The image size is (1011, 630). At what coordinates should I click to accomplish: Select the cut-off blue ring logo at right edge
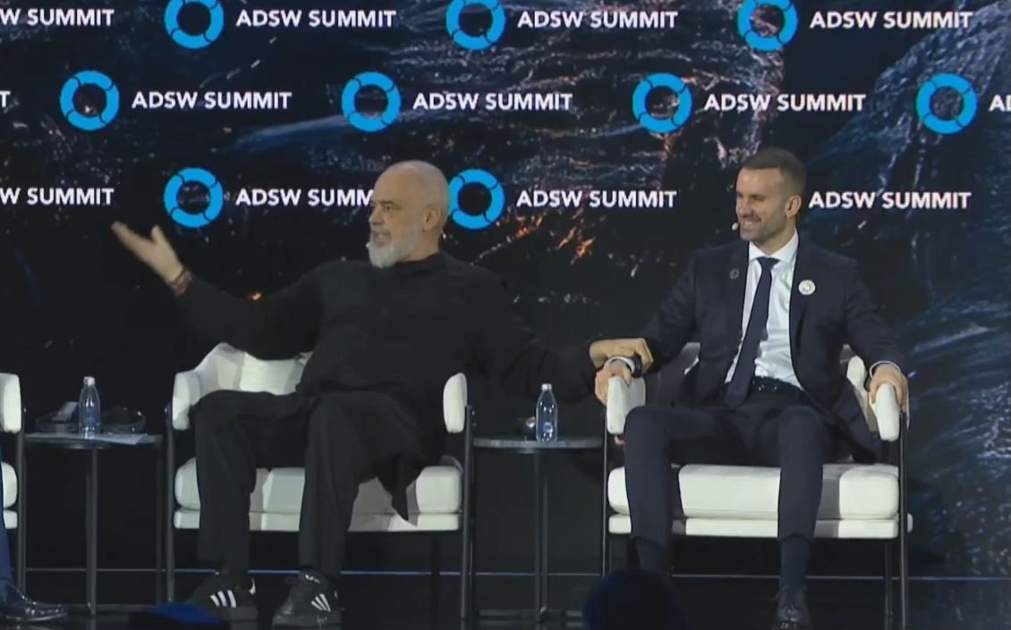coord(946,104)
